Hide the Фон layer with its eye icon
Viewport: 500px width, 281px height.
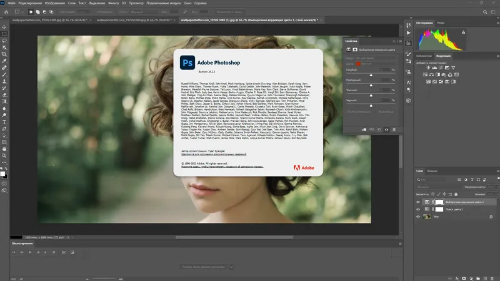(x=419, y=217)
